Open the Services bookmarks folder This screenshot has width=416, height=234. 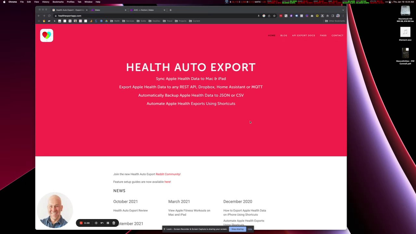[128, 21]
